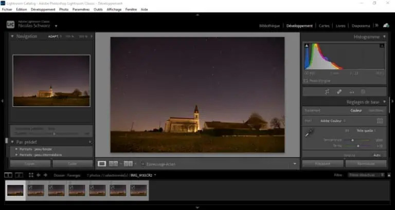Open the Fichier menu

(7, 10)
